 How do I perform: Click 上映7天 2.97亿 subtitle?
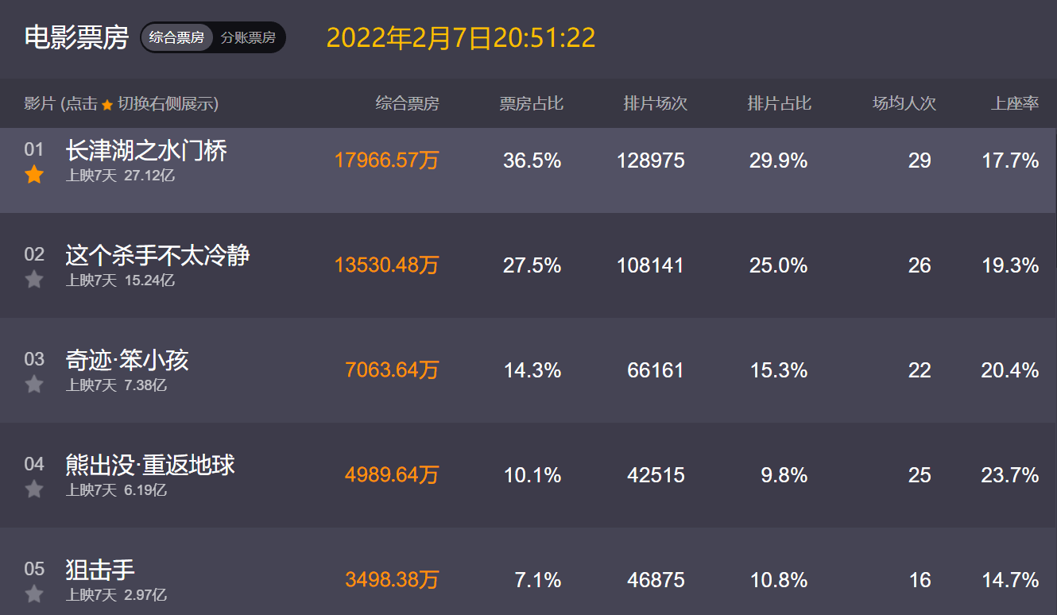[x=116, y=595]
